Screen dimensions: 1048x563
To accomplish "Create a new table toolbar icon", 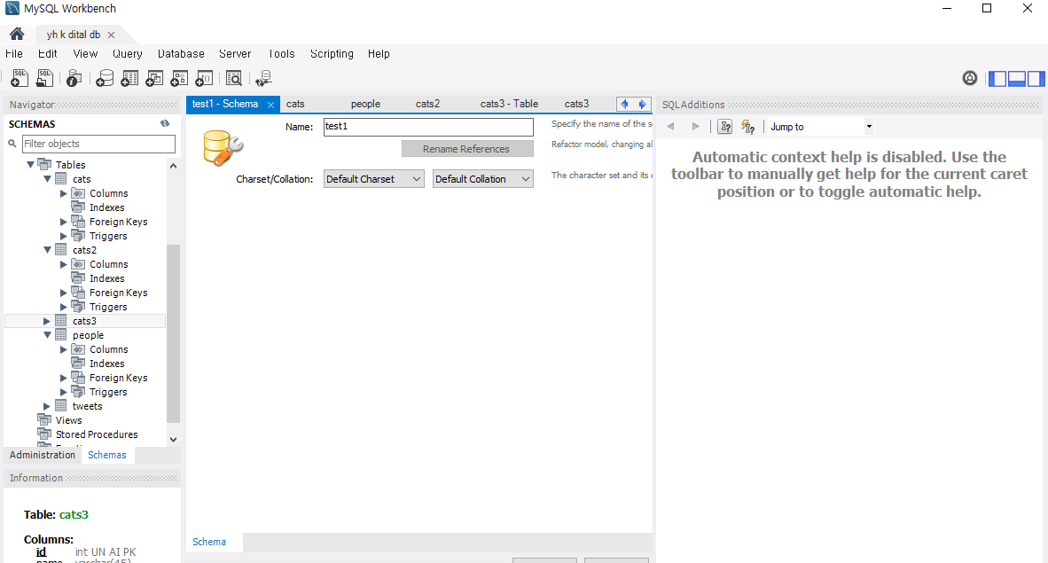I will (x=129, y=78).
